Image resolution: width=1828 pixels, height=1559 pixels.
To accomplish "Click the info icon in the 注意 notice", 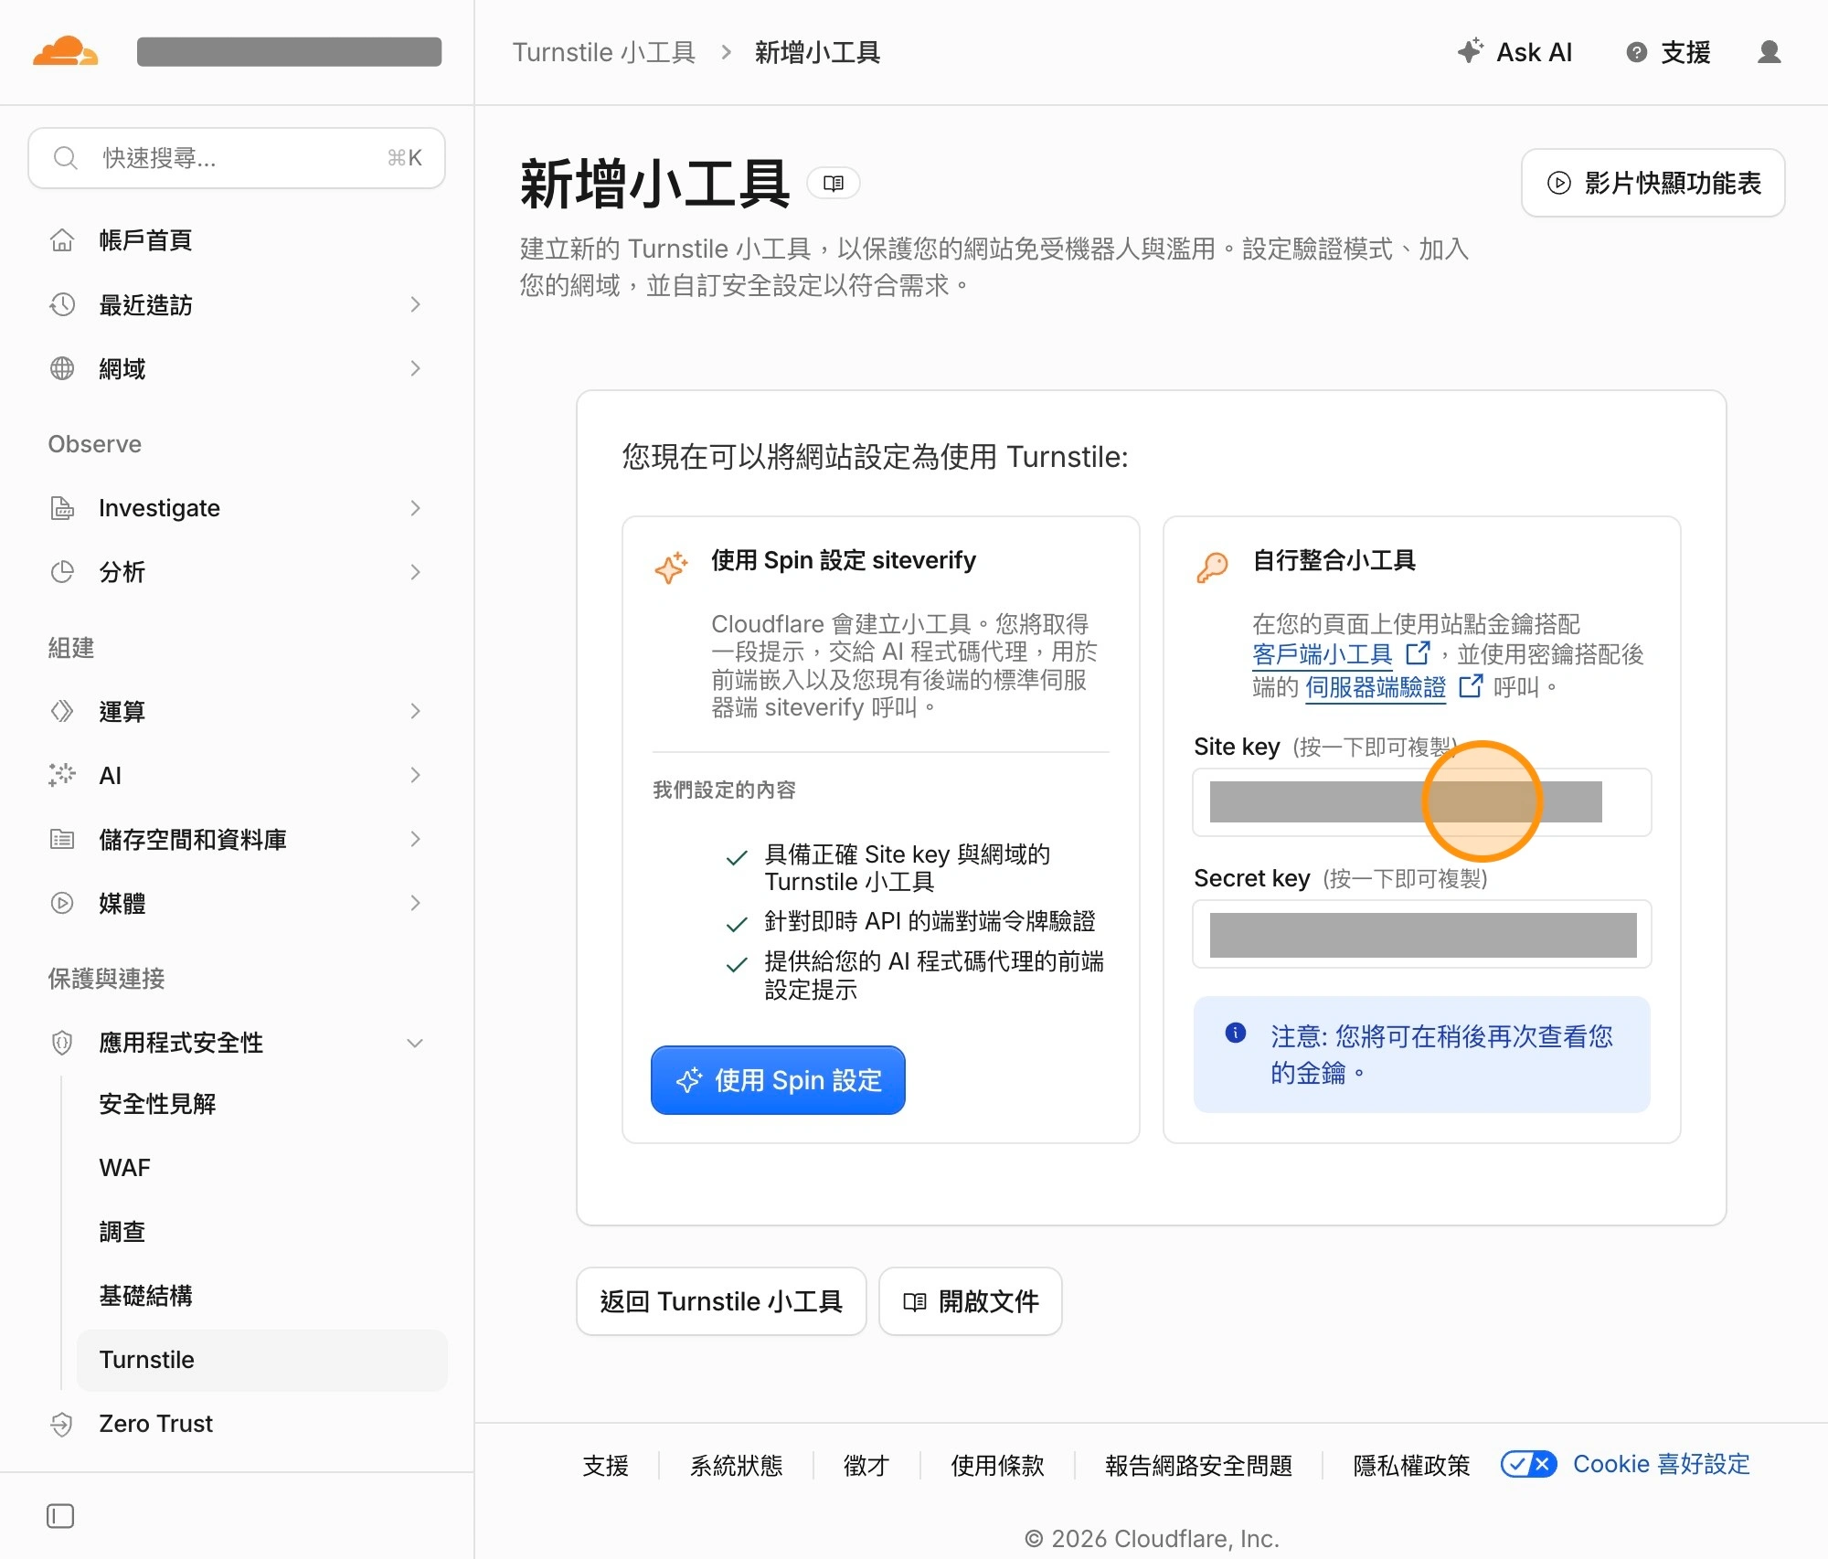I will [1236, 1034].
